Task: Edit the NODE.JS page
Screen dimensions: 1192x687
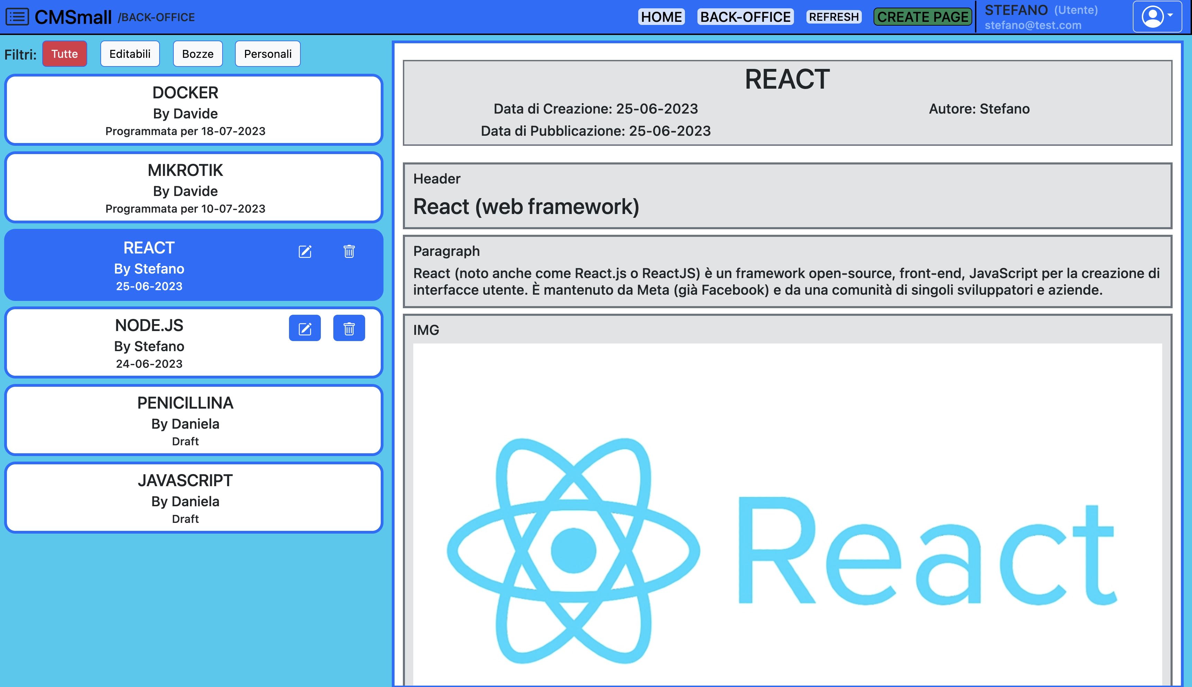Action: click(305, 328)
